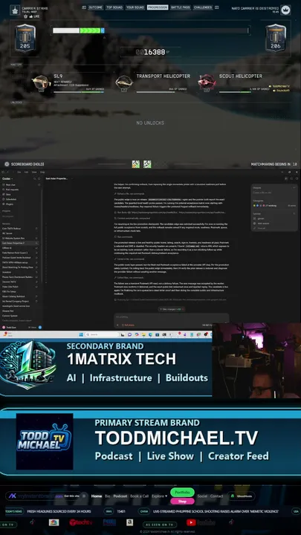Open the Podcast link on the website nav
The image size is (301, 535).
coord(120,496)
